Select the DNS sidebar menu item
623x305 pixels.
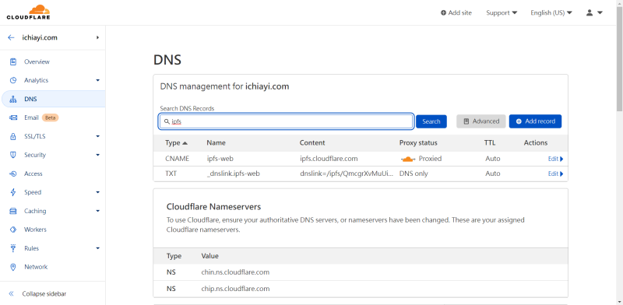(x=53, y=99)
